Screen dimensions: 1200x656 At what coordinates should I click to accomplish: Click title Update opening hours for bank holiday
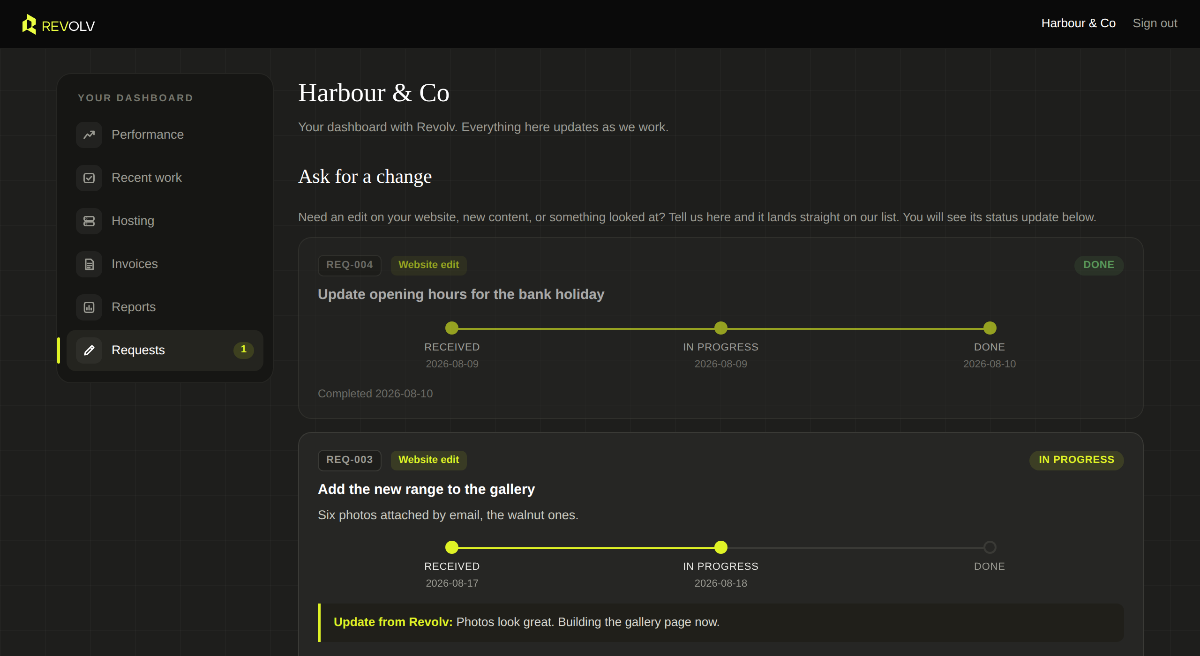click(461, 294)
